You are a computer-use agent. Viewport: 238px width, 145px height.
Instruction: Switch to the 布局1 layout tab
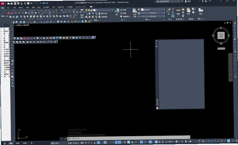18,143
